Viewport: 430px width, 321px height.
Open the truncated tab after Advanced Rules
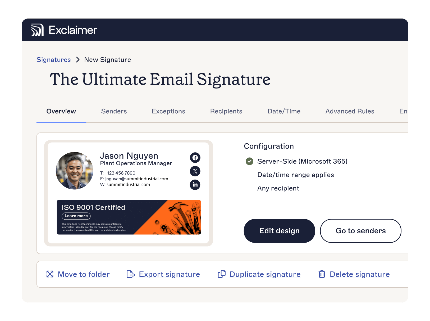click(404, 111)
